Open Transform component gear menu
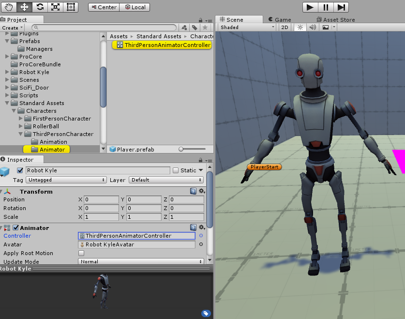The image size is (405, 319). point(202,191)
